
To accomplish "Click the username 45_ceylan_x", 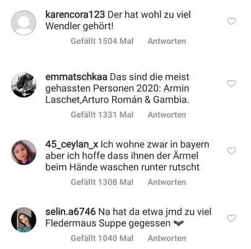I will [72, 144].
